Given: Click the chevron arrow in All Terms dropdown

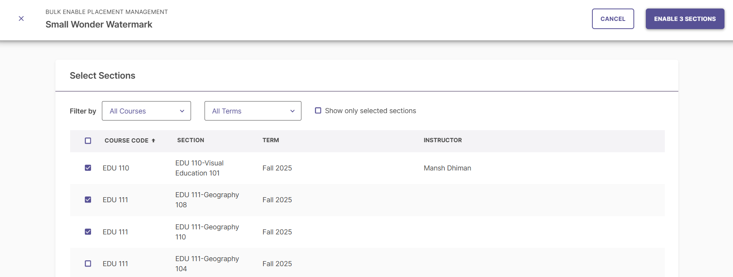Looking at the screenshot, I should pyautogui.click(x=293, y=111).
